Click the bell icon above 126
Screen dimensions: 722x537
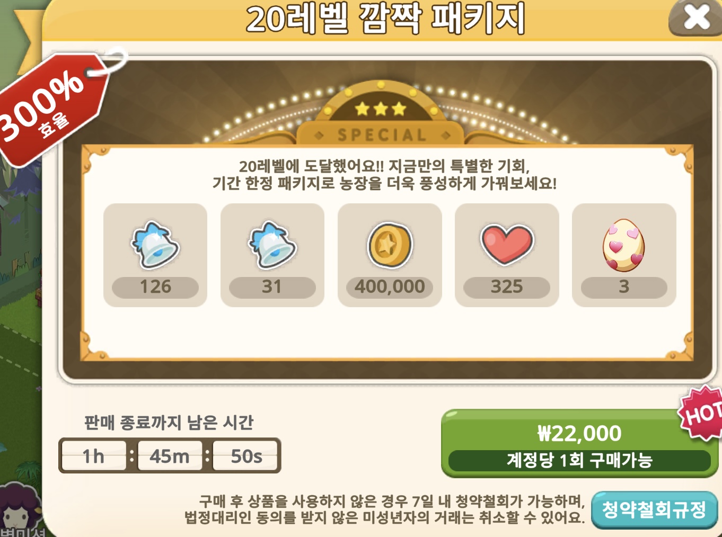155,245
